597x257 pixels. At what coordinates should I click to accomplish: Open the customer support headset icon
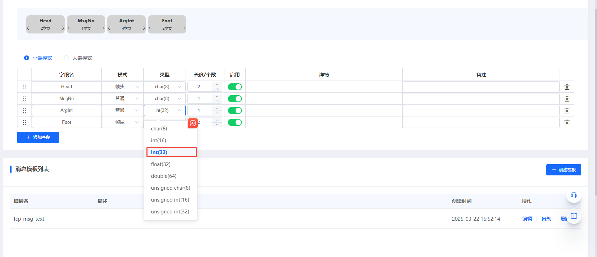click(x=574, y=195)
